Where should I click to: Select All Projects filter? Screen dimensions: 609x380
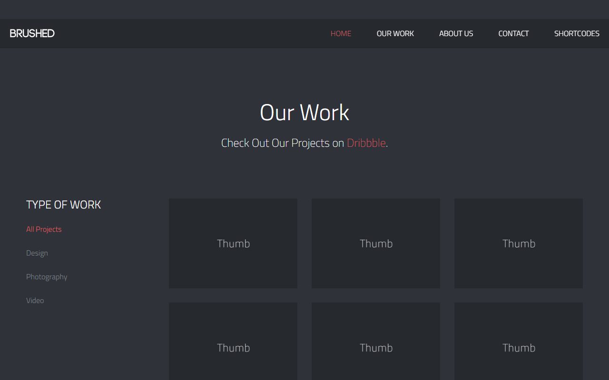[x=44, y=229]
